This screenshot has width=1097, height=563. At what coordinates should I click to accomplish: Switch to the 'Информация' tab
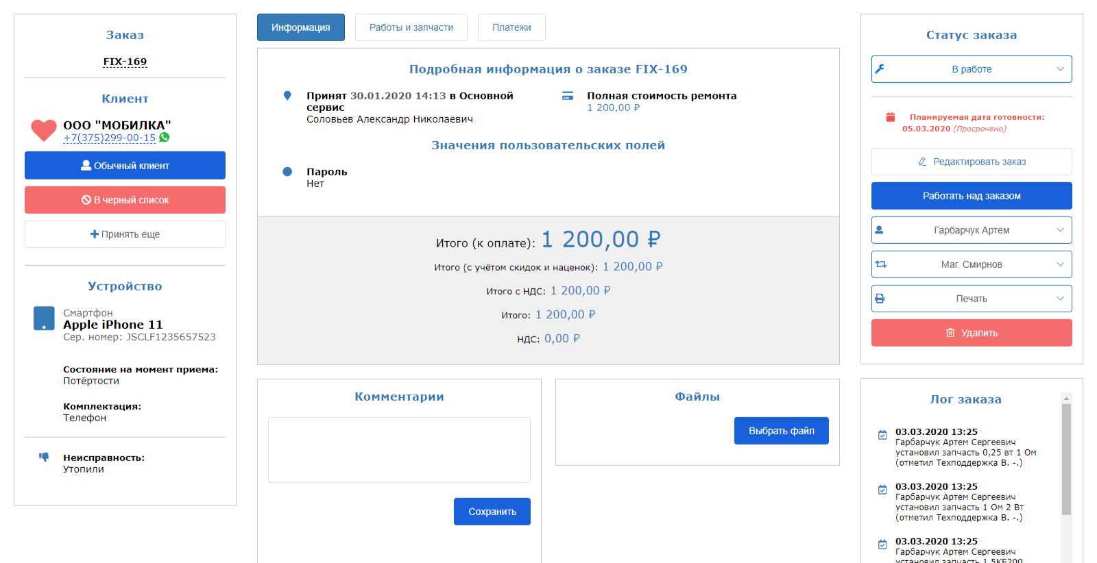click(x=301, y=27)
